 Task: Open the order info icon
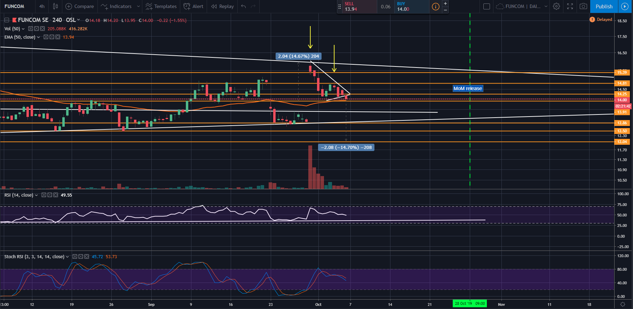[x=436, y=7]
